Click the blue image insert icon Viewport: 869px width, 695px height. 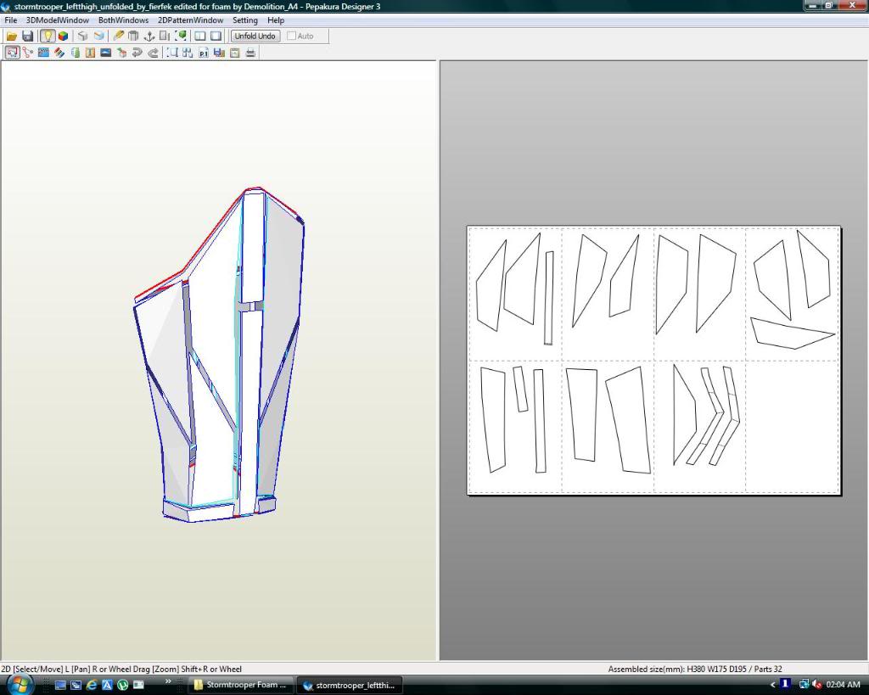[106, 53]
